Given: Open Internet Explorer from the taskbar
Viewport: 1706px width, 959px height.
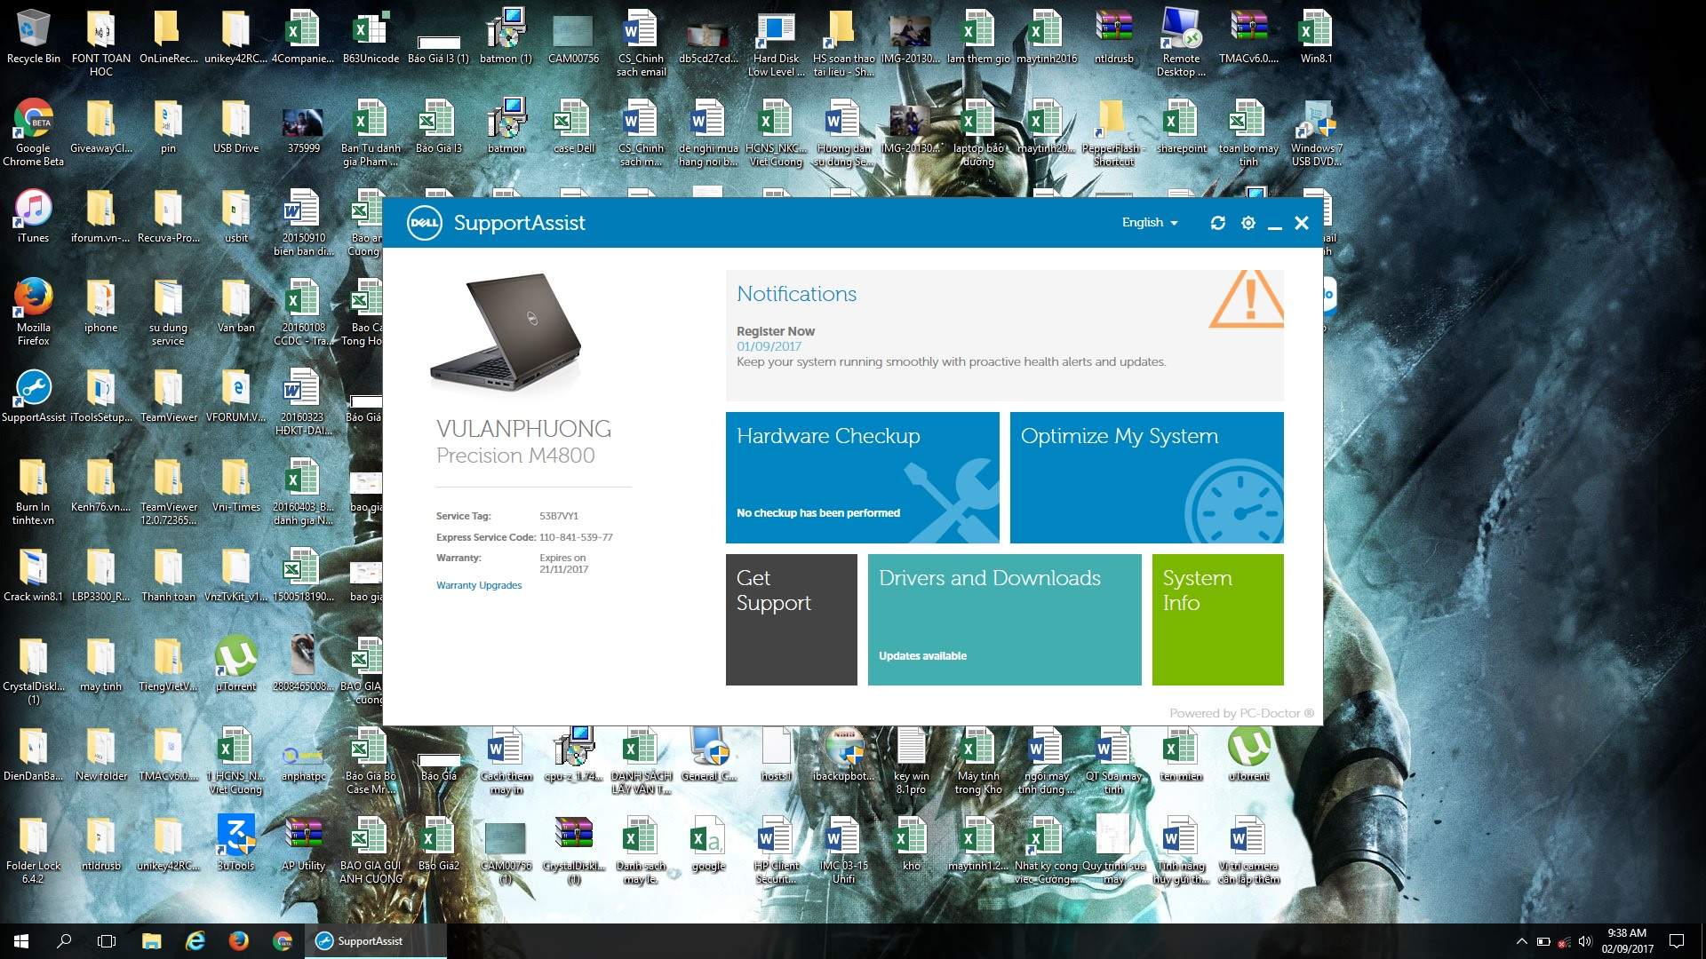Looking at the screenshot, I should (x=195, y=941).
